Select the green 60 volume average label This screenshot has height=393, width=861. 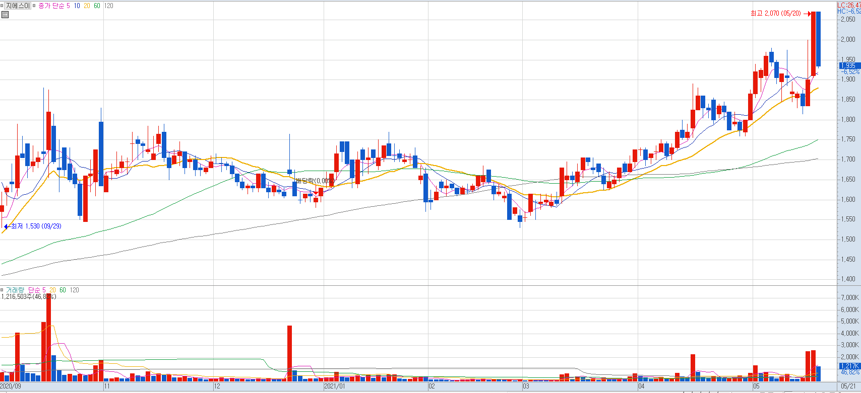tap(63, 290)
